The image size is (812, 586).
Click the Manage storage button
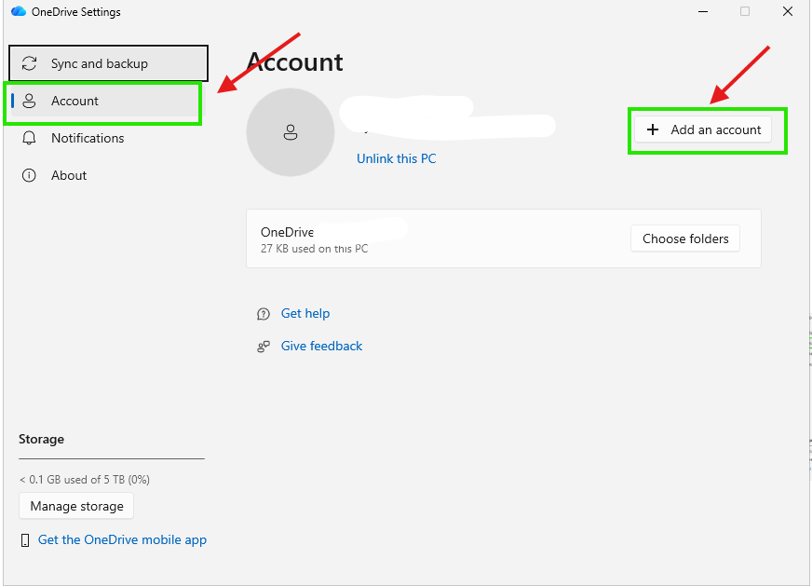76,506
